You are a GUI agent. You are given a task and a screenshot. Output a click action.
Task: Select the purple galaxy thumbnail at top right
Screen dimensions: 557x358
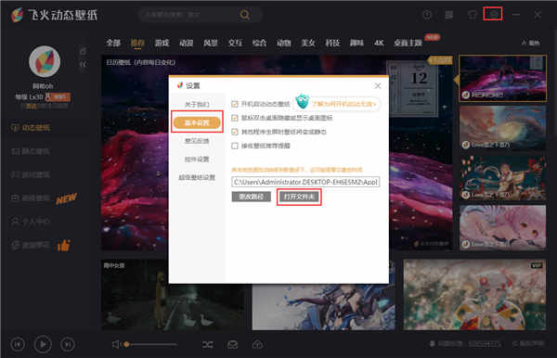click(x=503, y=79)
